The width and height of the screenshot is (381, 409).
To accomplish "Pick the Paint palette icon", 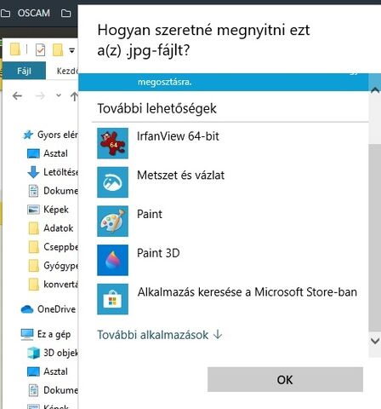I will 112,221.
